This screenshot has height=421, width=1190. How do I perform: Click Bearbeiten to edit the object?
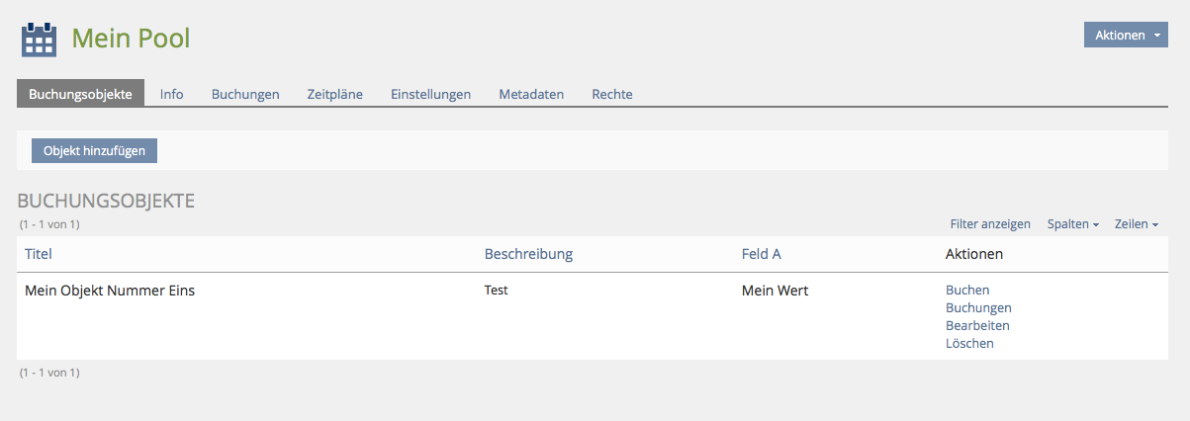[977, 326]
